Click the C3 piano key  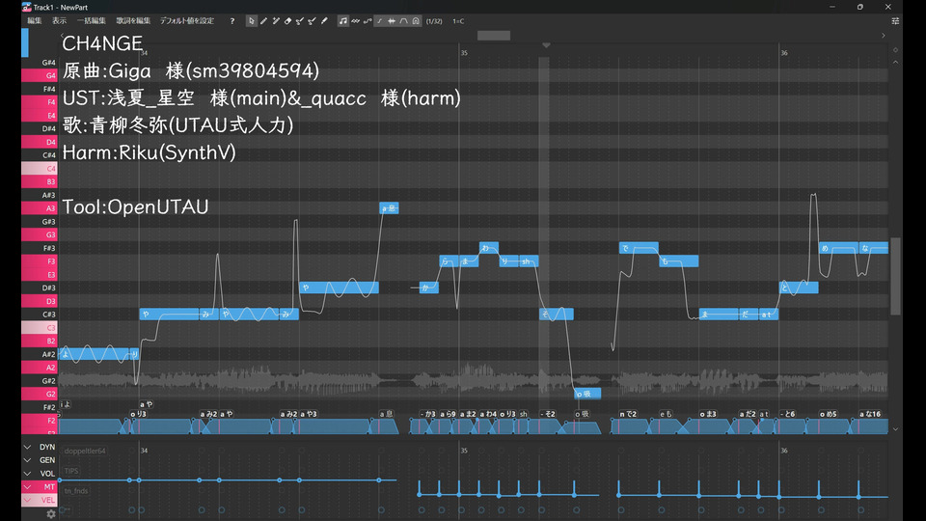39,328
